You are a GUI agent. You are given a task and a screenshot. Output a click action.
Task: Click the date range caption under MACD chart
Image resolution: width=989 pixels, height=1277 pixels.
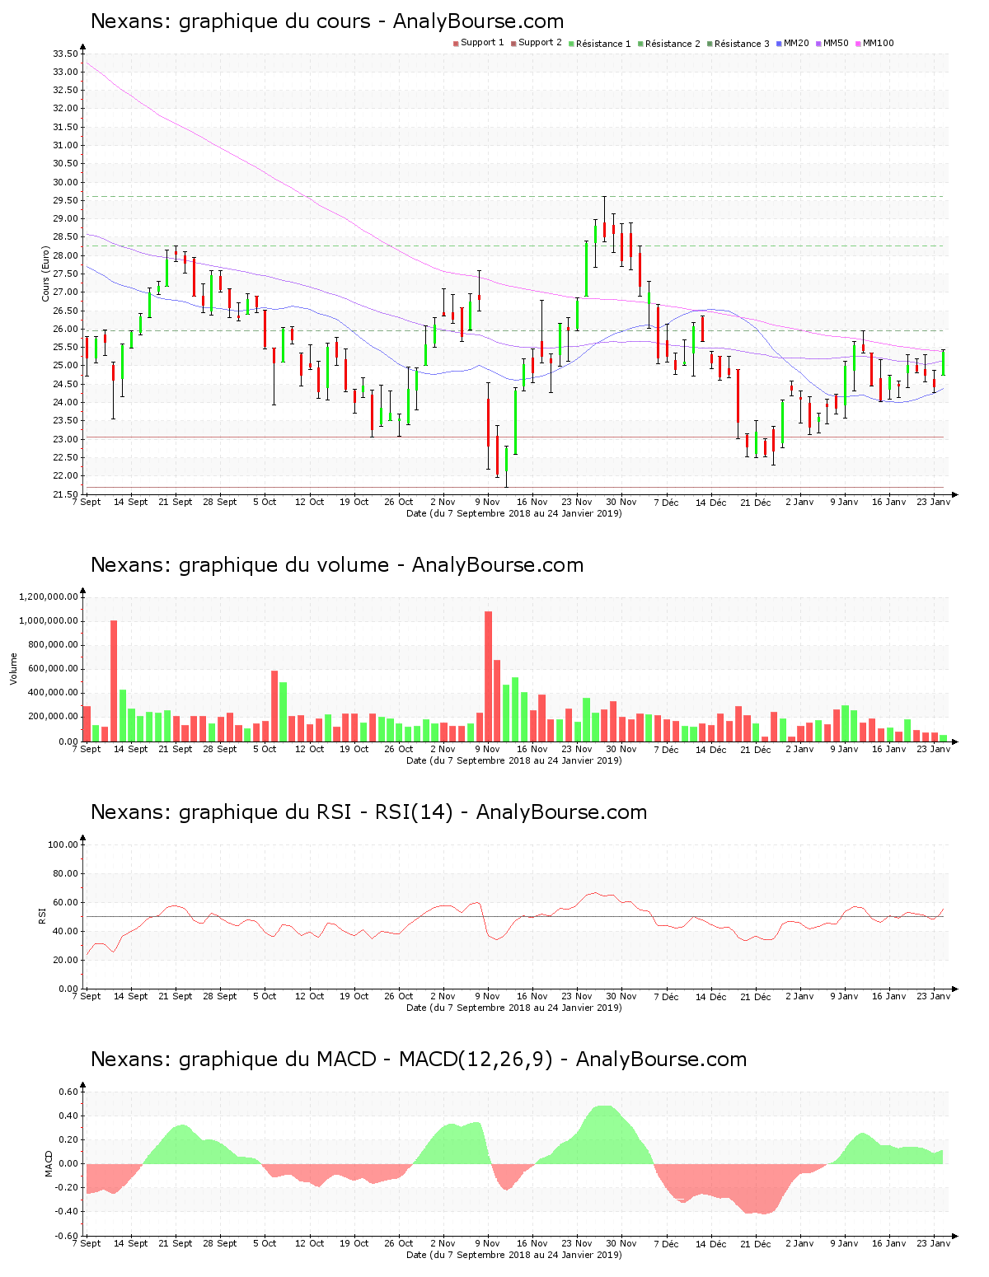pos(514,1255)
